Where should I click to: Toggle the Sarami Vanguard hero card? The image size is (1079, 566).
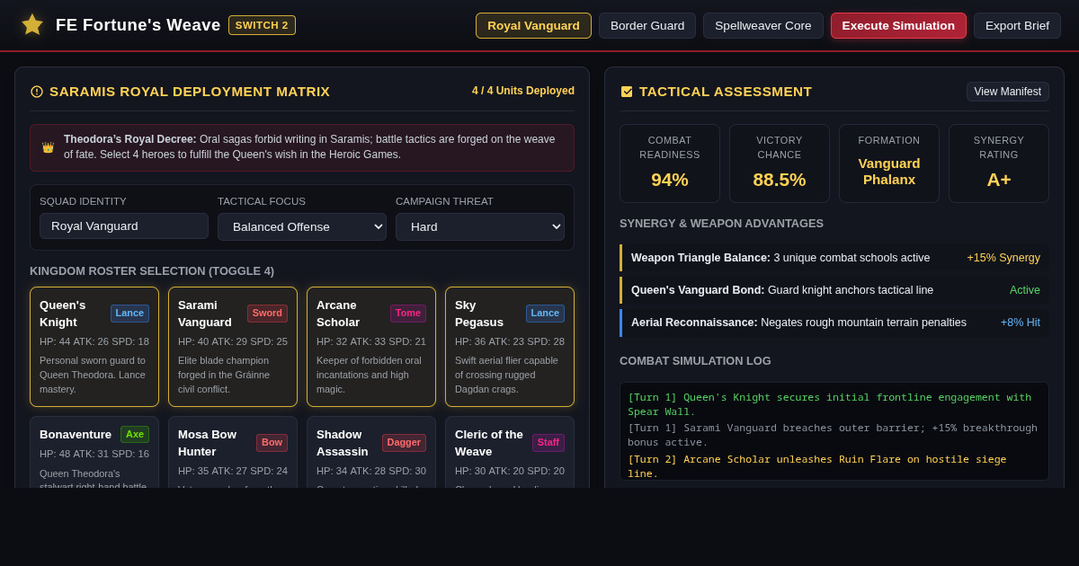pos(233,347)
